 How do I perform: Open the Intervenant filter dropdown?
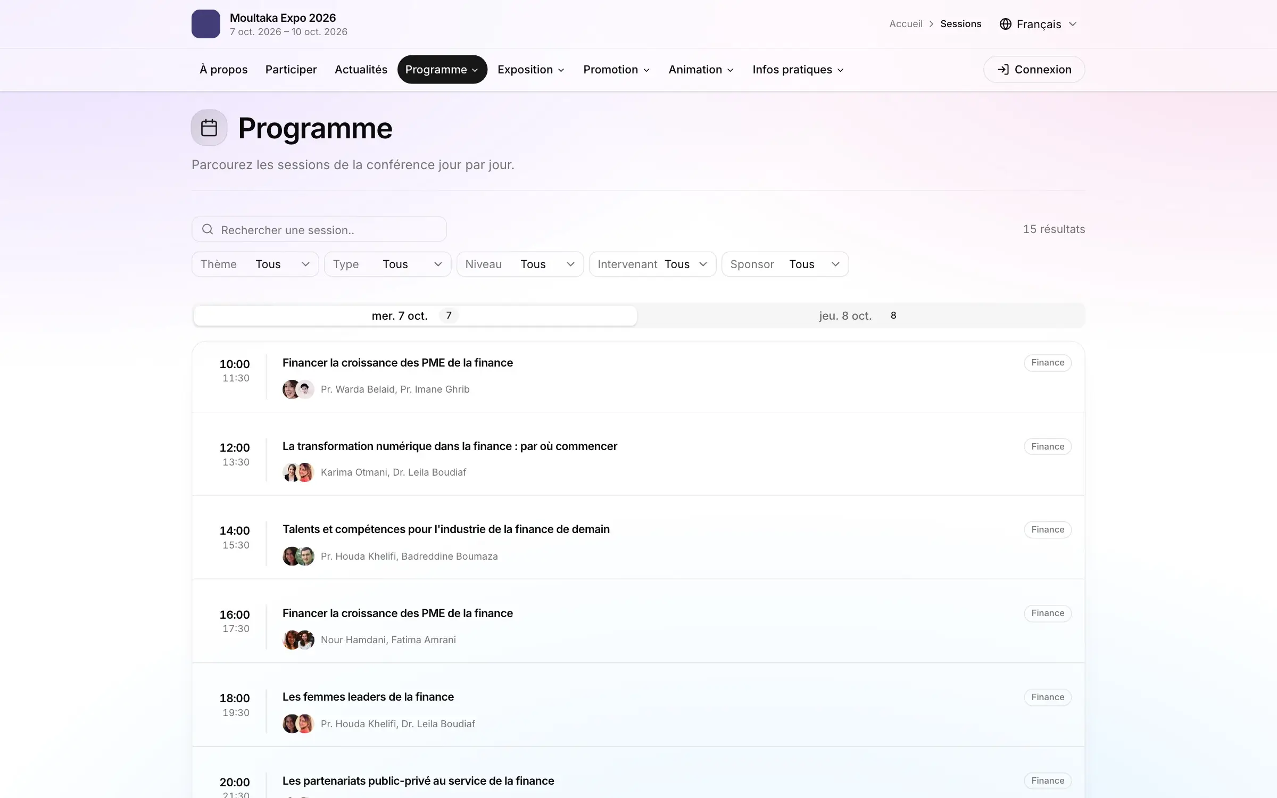pos(653,264)
